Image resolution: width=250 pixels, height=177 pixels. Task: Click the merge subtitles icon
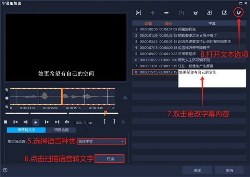click(181, 13)
